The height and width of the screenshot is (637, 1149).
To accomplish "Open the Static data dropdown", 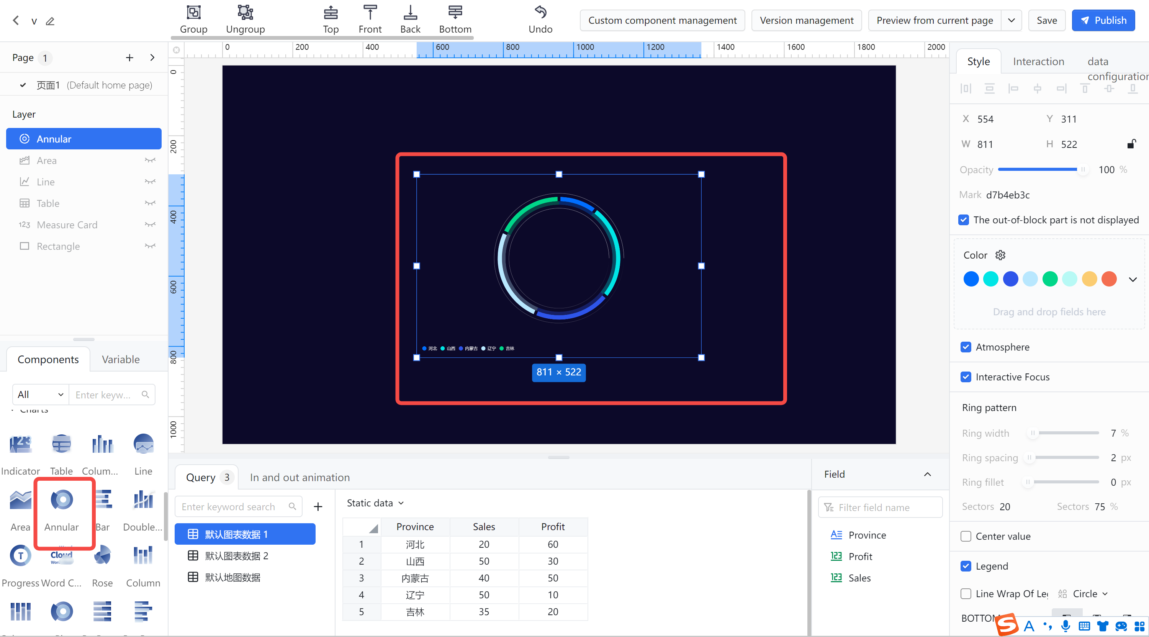I will pyautogui.click(x=375, y=503).
